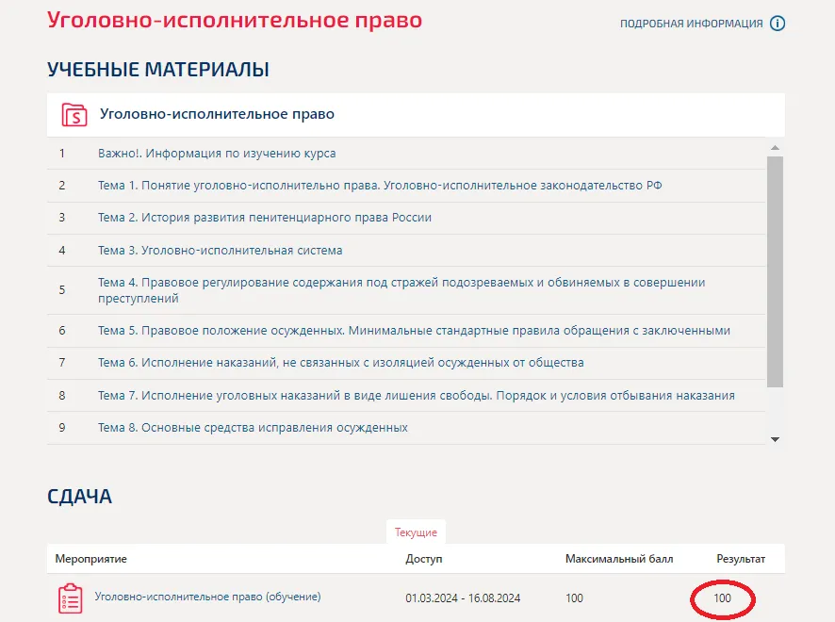Click the red page title Уголовно-исполнительное право
The width and height of the screenshot is (835, 622).
235,20
